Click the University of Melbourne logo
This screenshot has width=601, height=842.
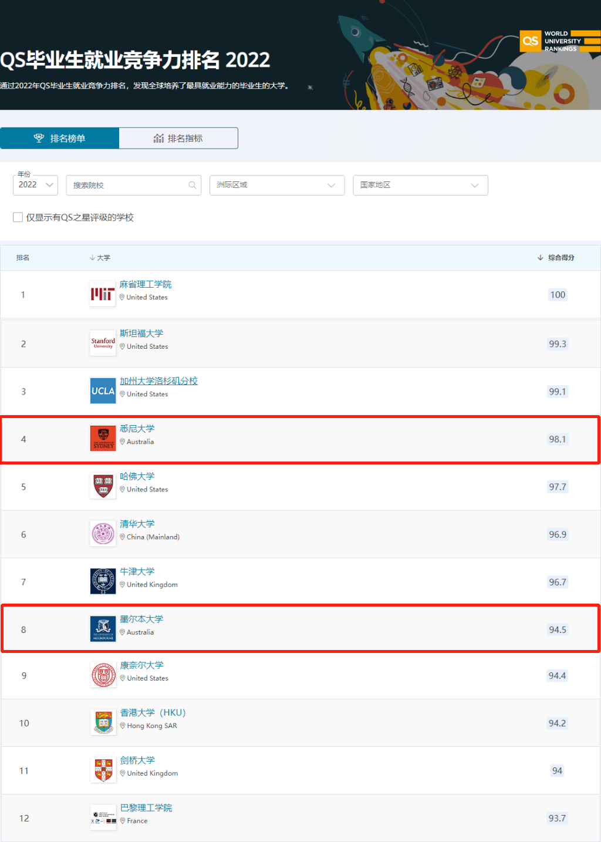(103, 629)
